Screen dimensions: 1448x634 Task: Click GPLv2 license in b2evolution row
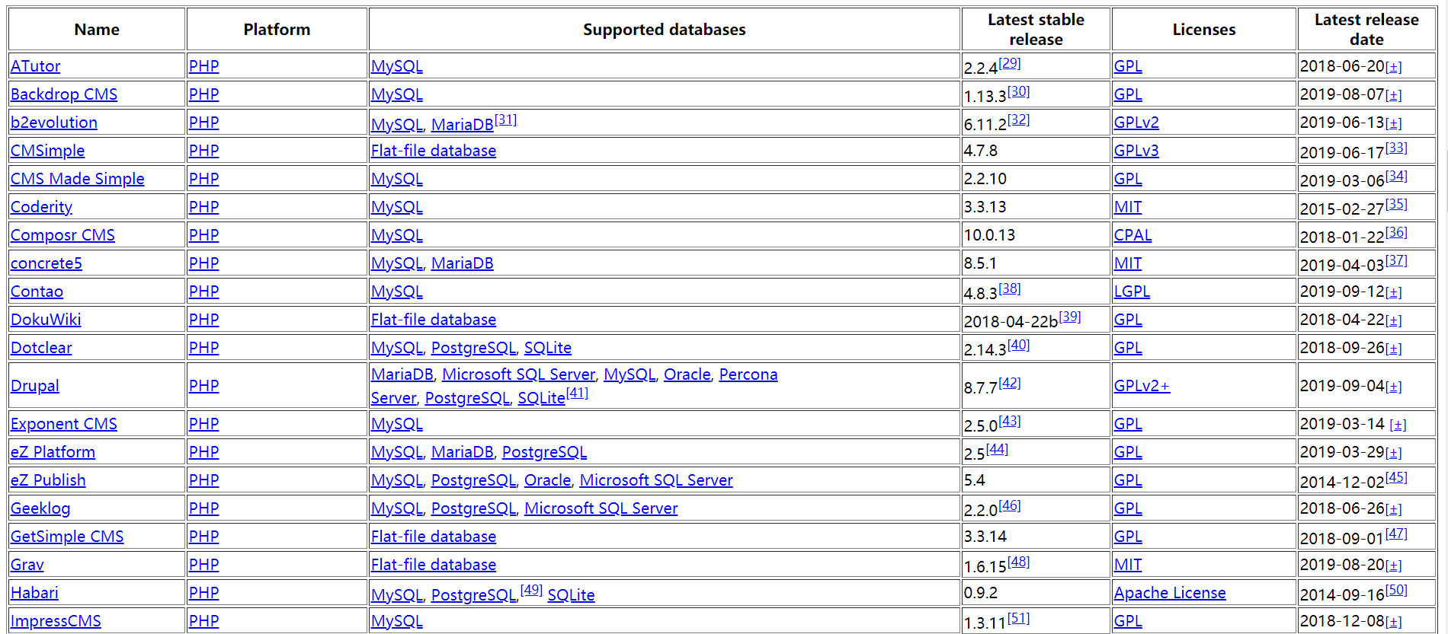1136,123
